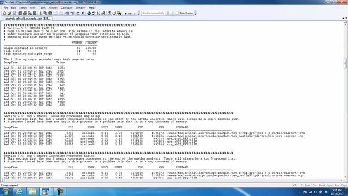
Task: Click 'High spanning multiple snaps' row
Action: pyautogui.click(x=50, y=54)
